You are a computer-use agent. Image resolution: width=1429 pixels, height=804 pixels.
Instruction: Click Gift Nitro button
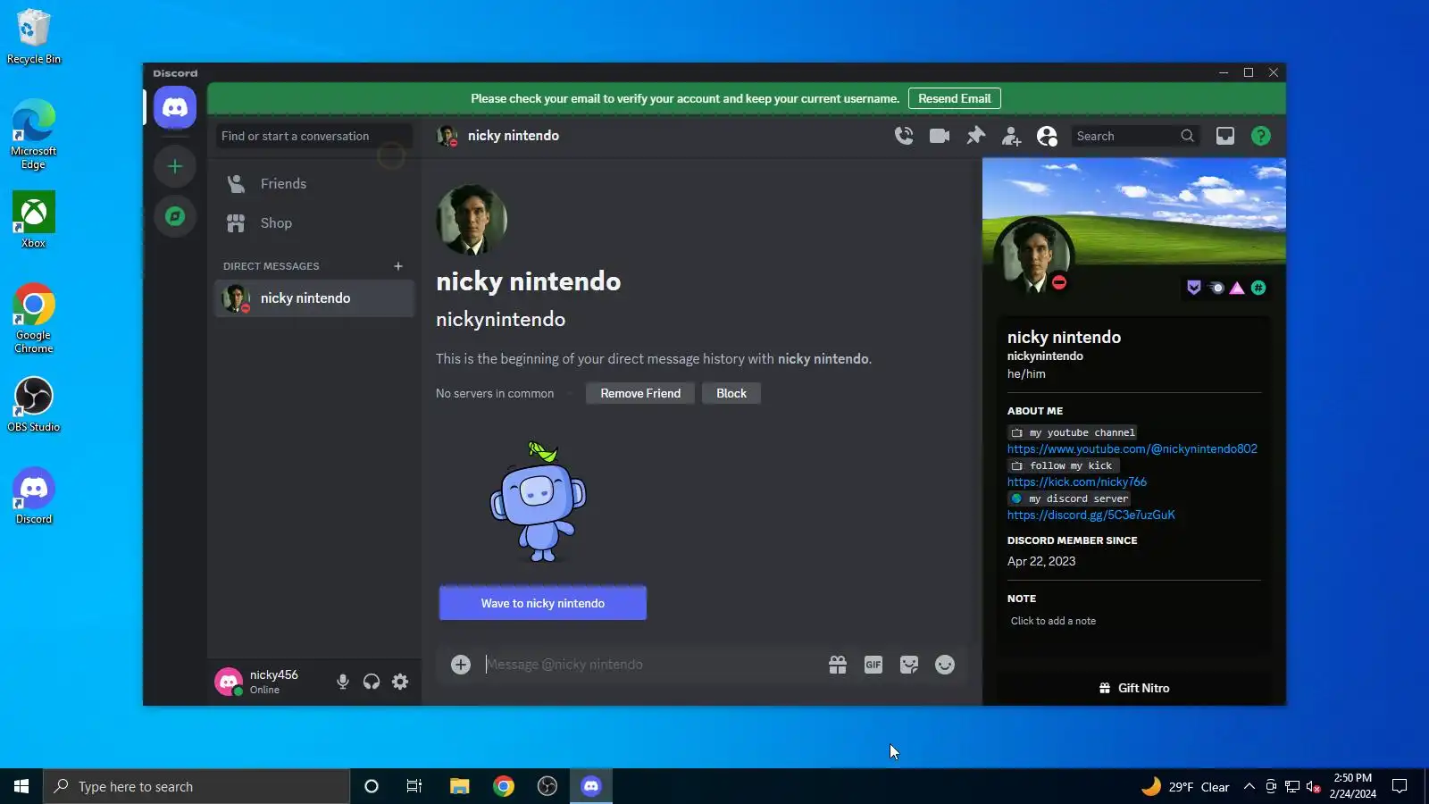1134,688
